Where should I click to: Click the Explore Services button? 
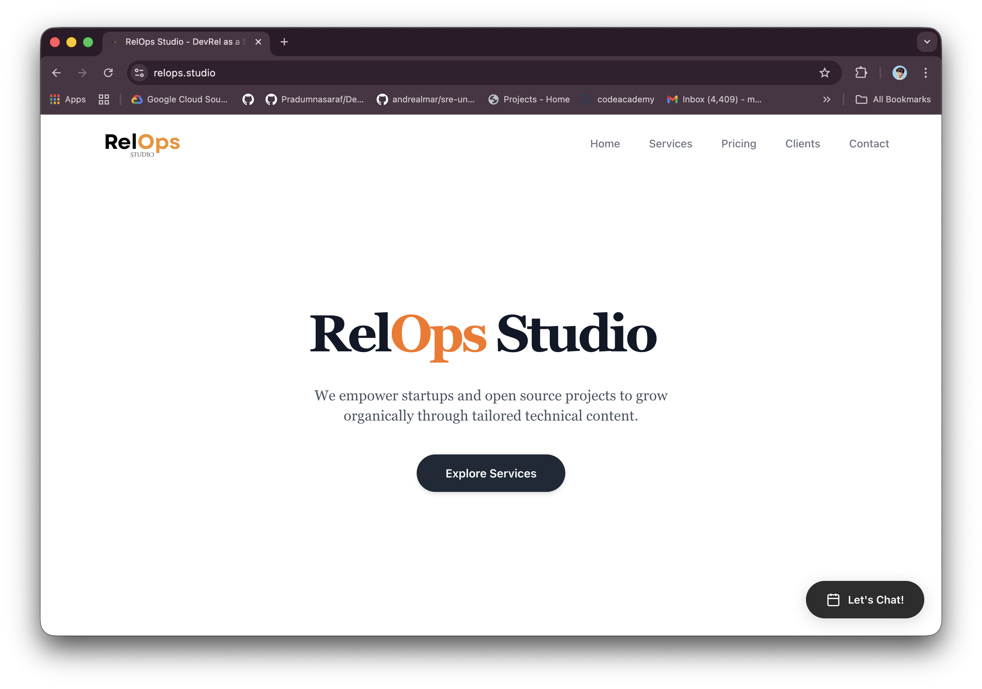click(491, 473)
